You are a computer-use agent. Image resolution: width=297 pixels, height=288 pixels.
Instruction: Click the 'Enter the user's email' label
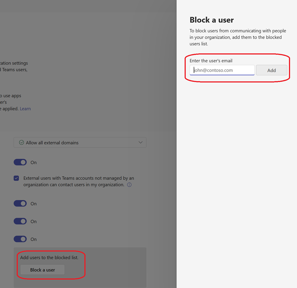[211, 61]
